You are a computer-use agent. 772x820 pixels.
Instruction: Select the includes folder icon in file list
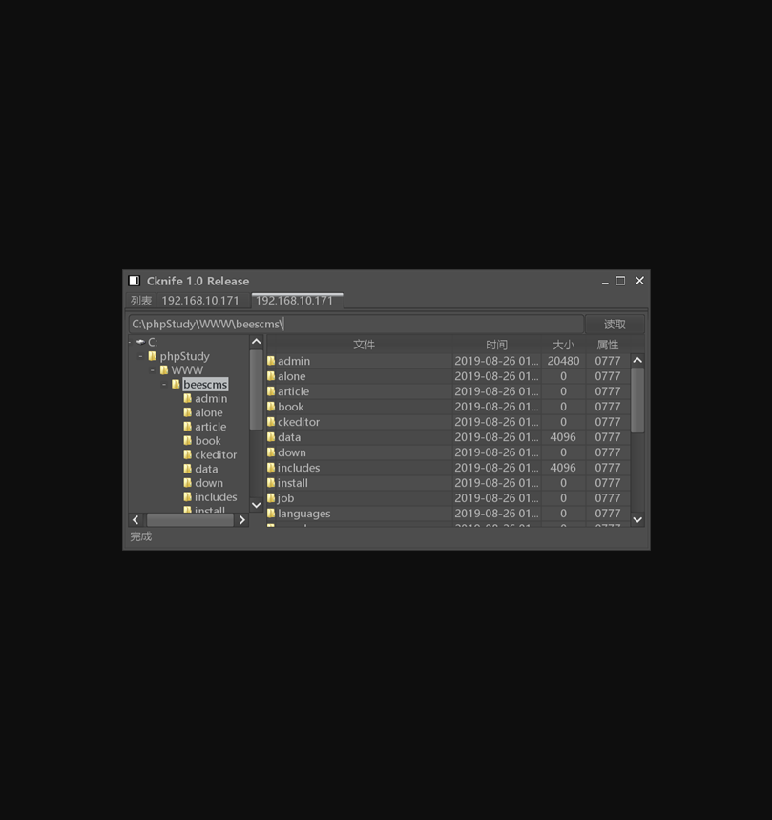271,468
